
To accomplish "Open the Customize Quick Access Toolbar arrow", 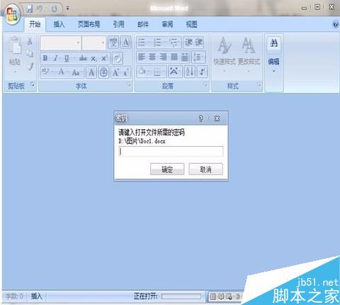I will tap(68, 9).
